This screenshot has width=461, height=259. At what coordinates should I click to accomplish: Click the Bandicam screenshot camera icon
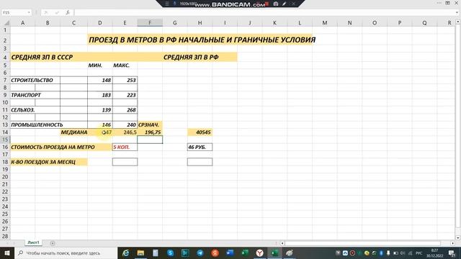(x=276, y=4)
